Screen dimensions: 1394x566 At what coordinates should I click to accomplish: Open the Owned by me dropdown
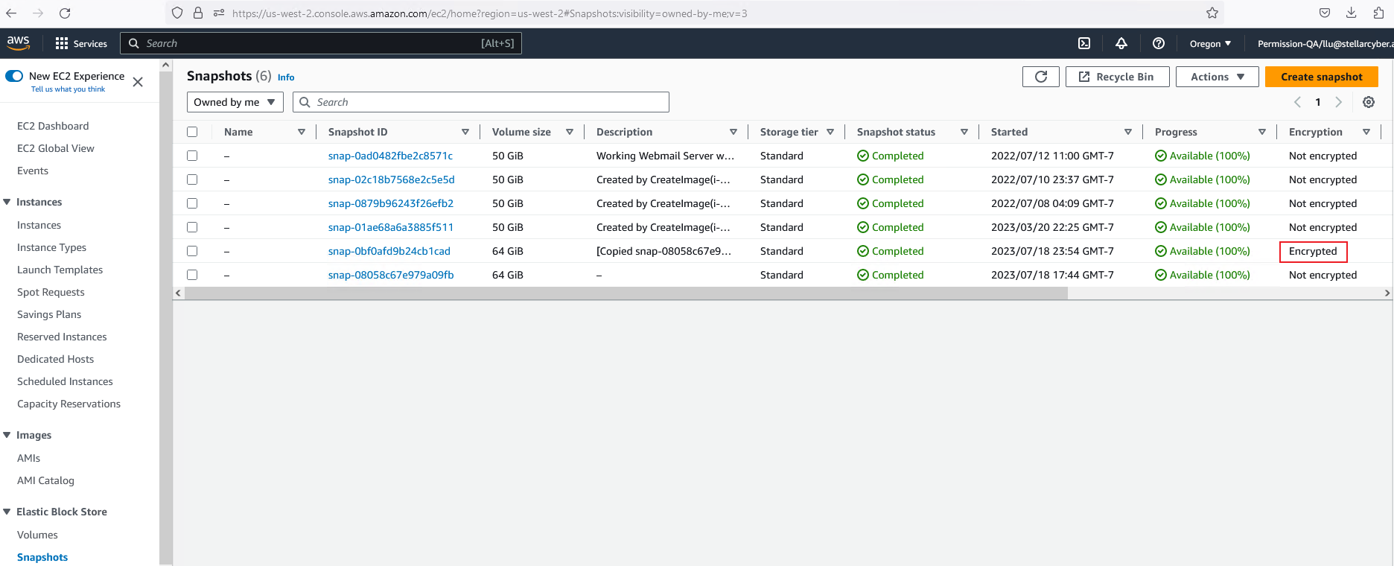[x=235, y=102]
